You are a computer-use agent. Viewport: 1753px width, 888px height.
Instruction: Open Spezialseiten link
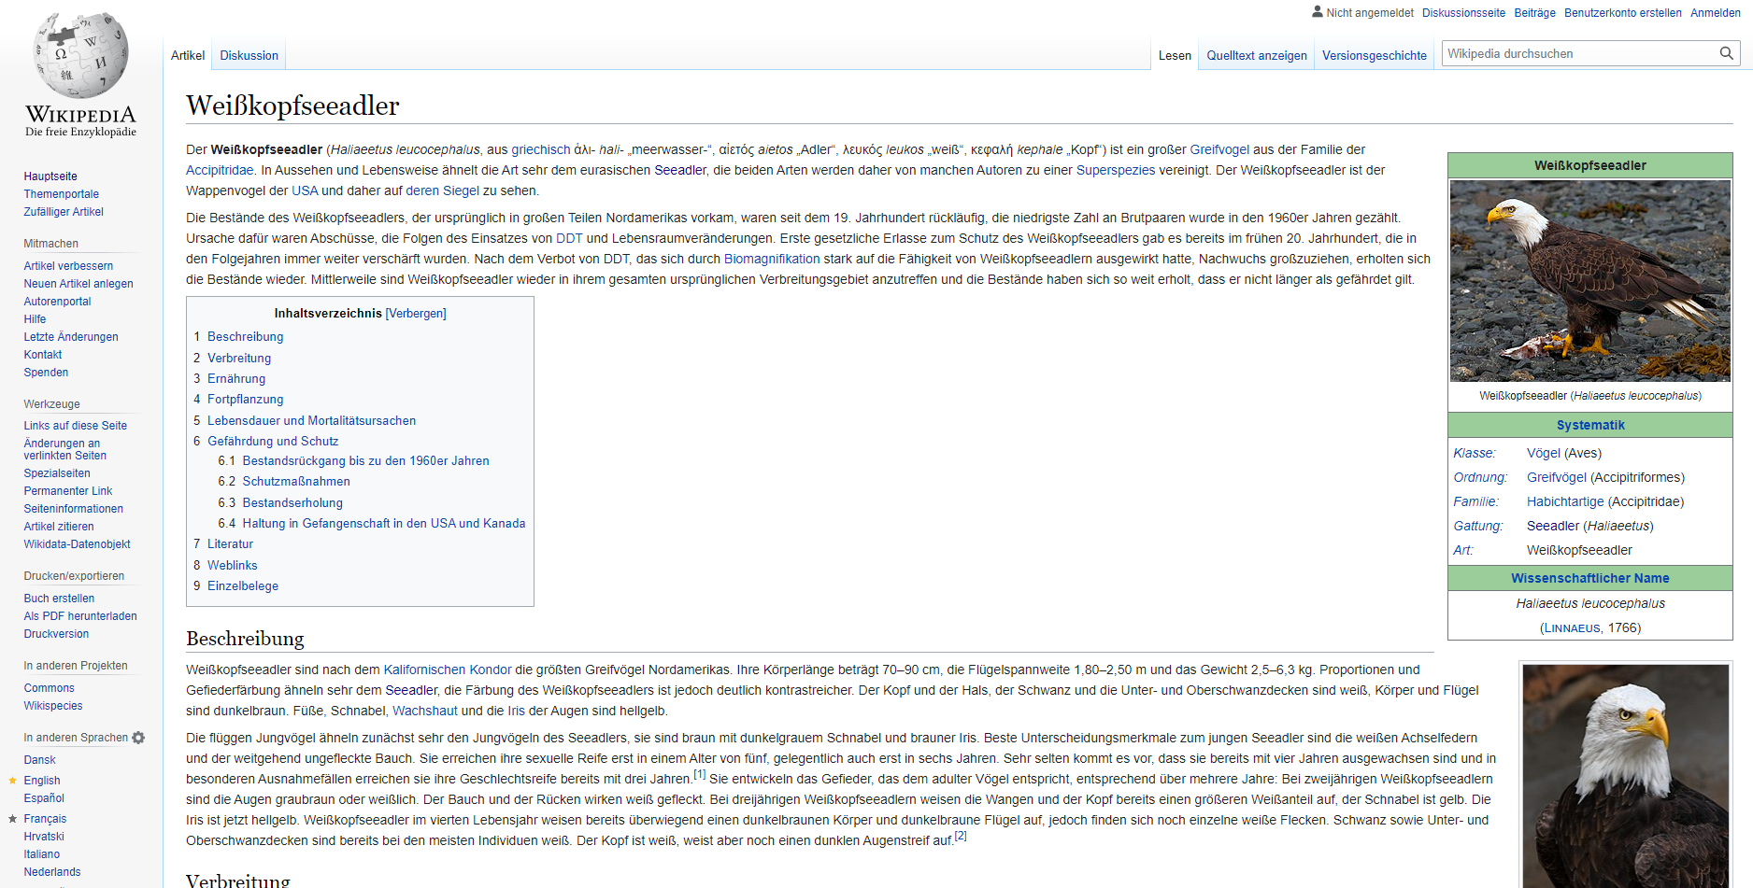click(57, 473)
